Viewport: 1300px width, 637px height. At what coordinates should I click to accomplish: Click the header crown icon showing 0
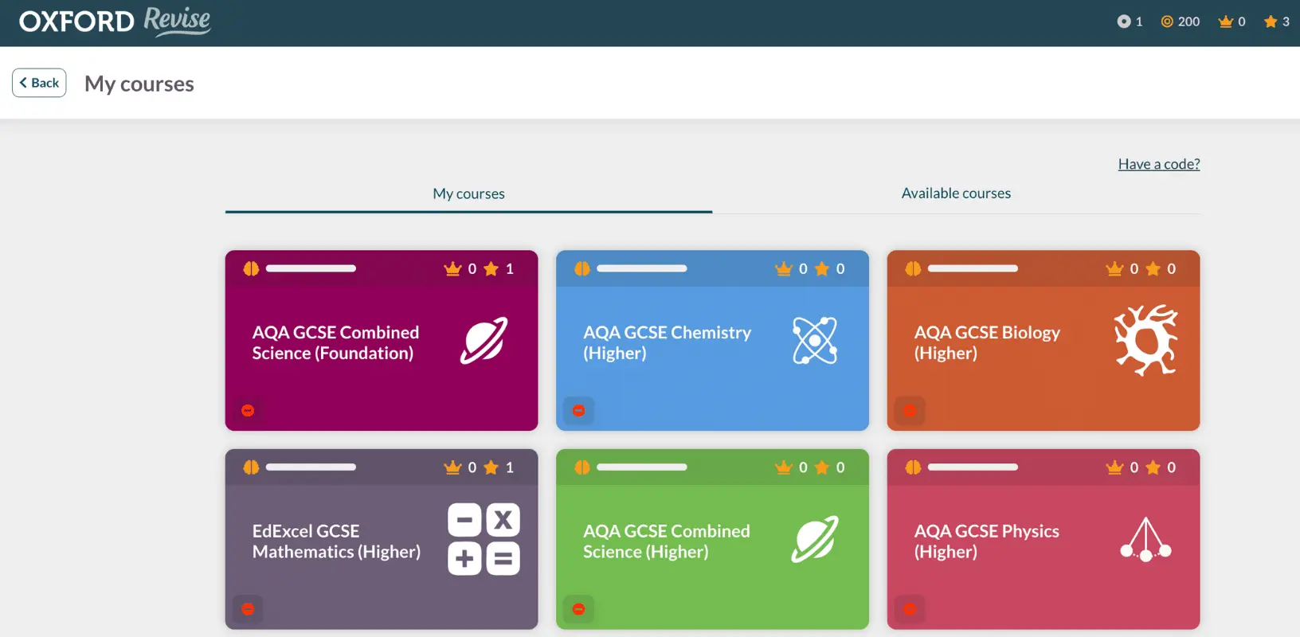pyautogui.click(x=1225, y=21)
